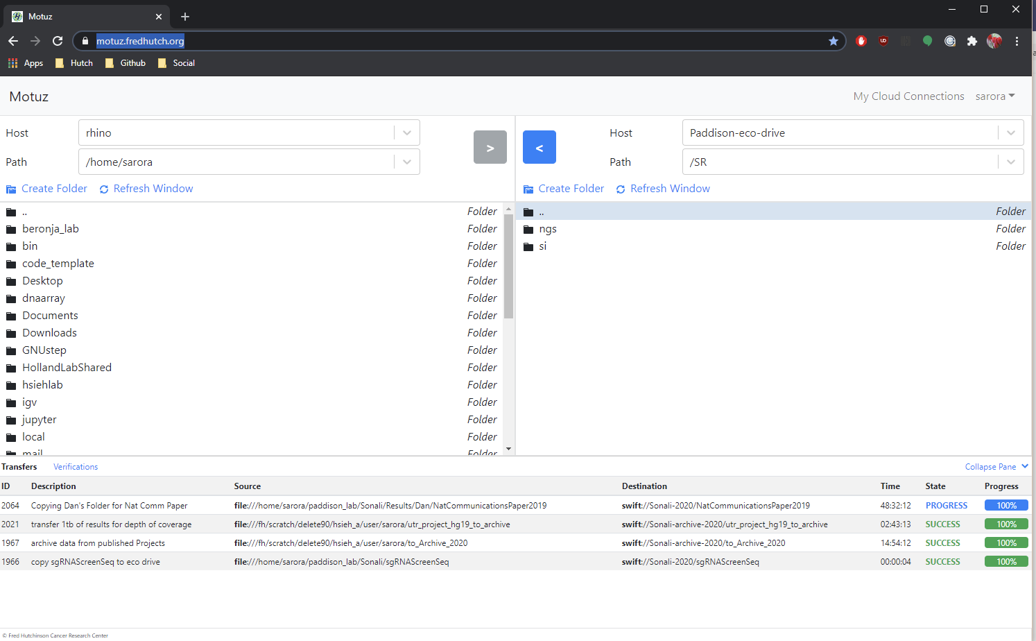Viewport: 1036px width, 641px height.
Task: Click the left-arrow copy transfer button
Action: coord(539,147)
